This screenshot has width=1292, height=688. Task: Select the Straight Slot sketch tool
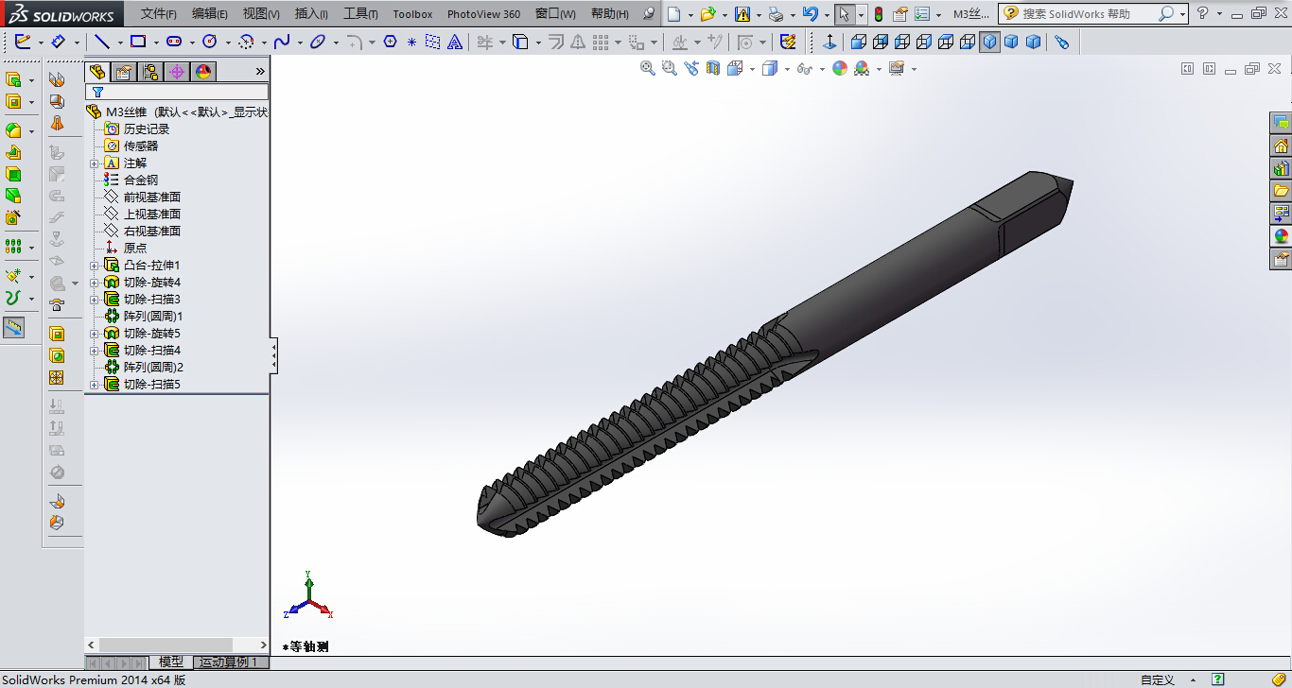tap(174, 42)
